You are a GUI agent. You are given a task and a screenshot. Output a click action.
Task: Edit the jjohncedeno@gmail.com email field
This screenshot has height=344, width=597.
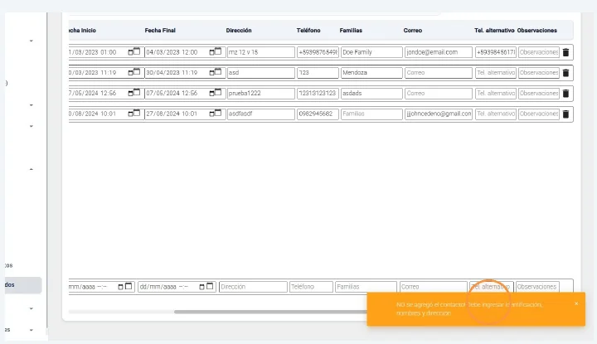pyautogui.click(x=439, y=114)
